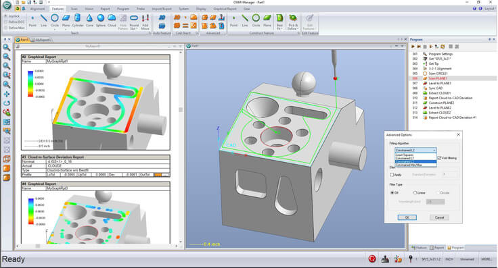Select the Joystick mode radio button
The height and width of the screenshot is (268, 498).
click(5, 16)
